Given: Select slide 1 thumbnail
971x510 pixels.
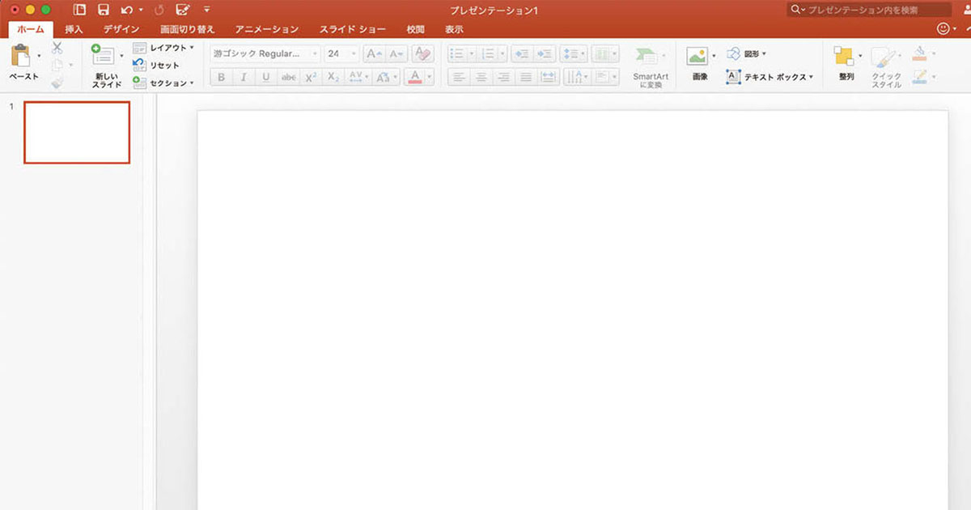Looking at the screenshot, I should point(77,133).
